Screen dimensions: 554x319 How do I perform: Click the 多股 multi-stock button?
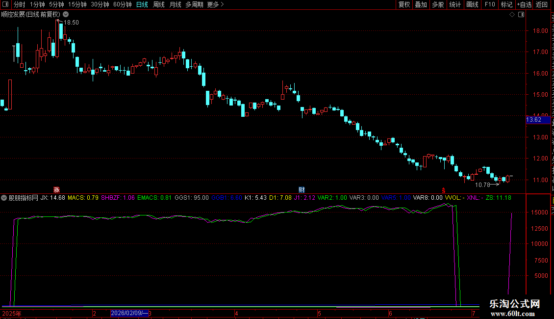pyautogui.click(x=438, y=4)
